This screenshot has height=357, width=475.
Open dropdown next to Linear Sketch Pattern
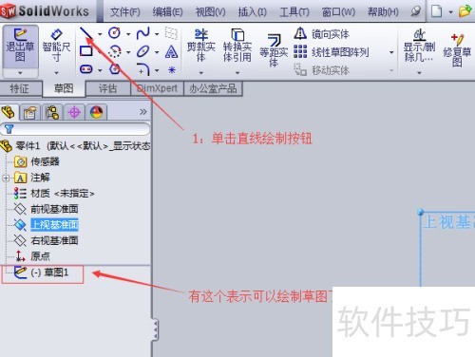point(391,52)
